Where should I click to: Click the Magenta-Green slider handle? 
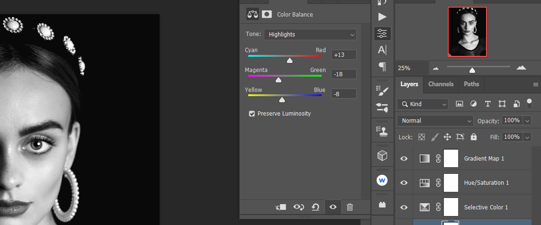click(x=279, y=80)
